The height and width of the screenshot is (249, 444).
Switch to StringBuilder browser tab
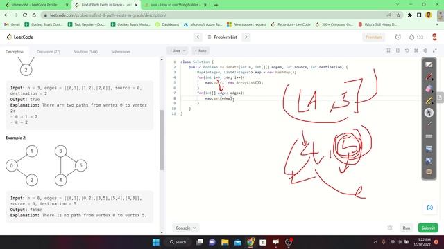pos(176,5)
